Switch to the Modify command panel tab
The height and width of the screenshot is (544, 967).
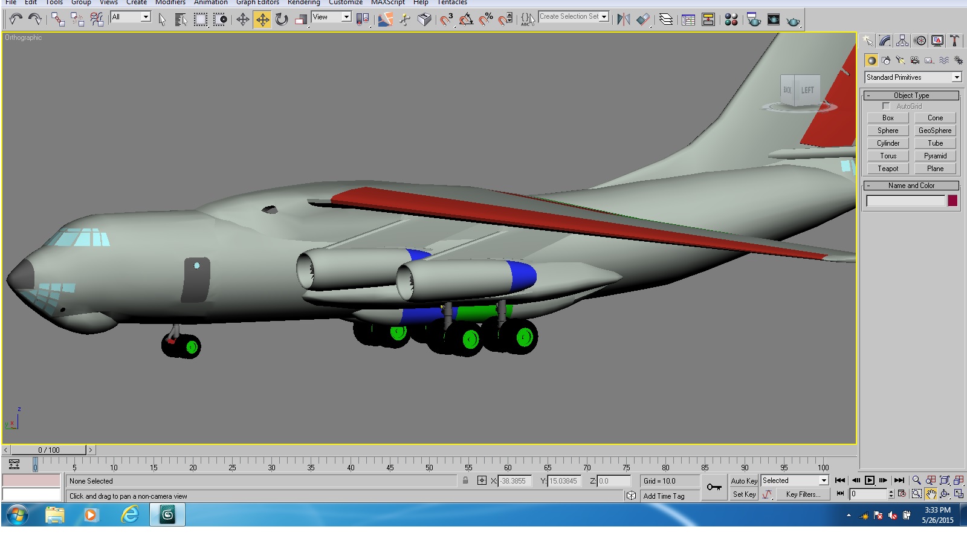coord(885,41)
